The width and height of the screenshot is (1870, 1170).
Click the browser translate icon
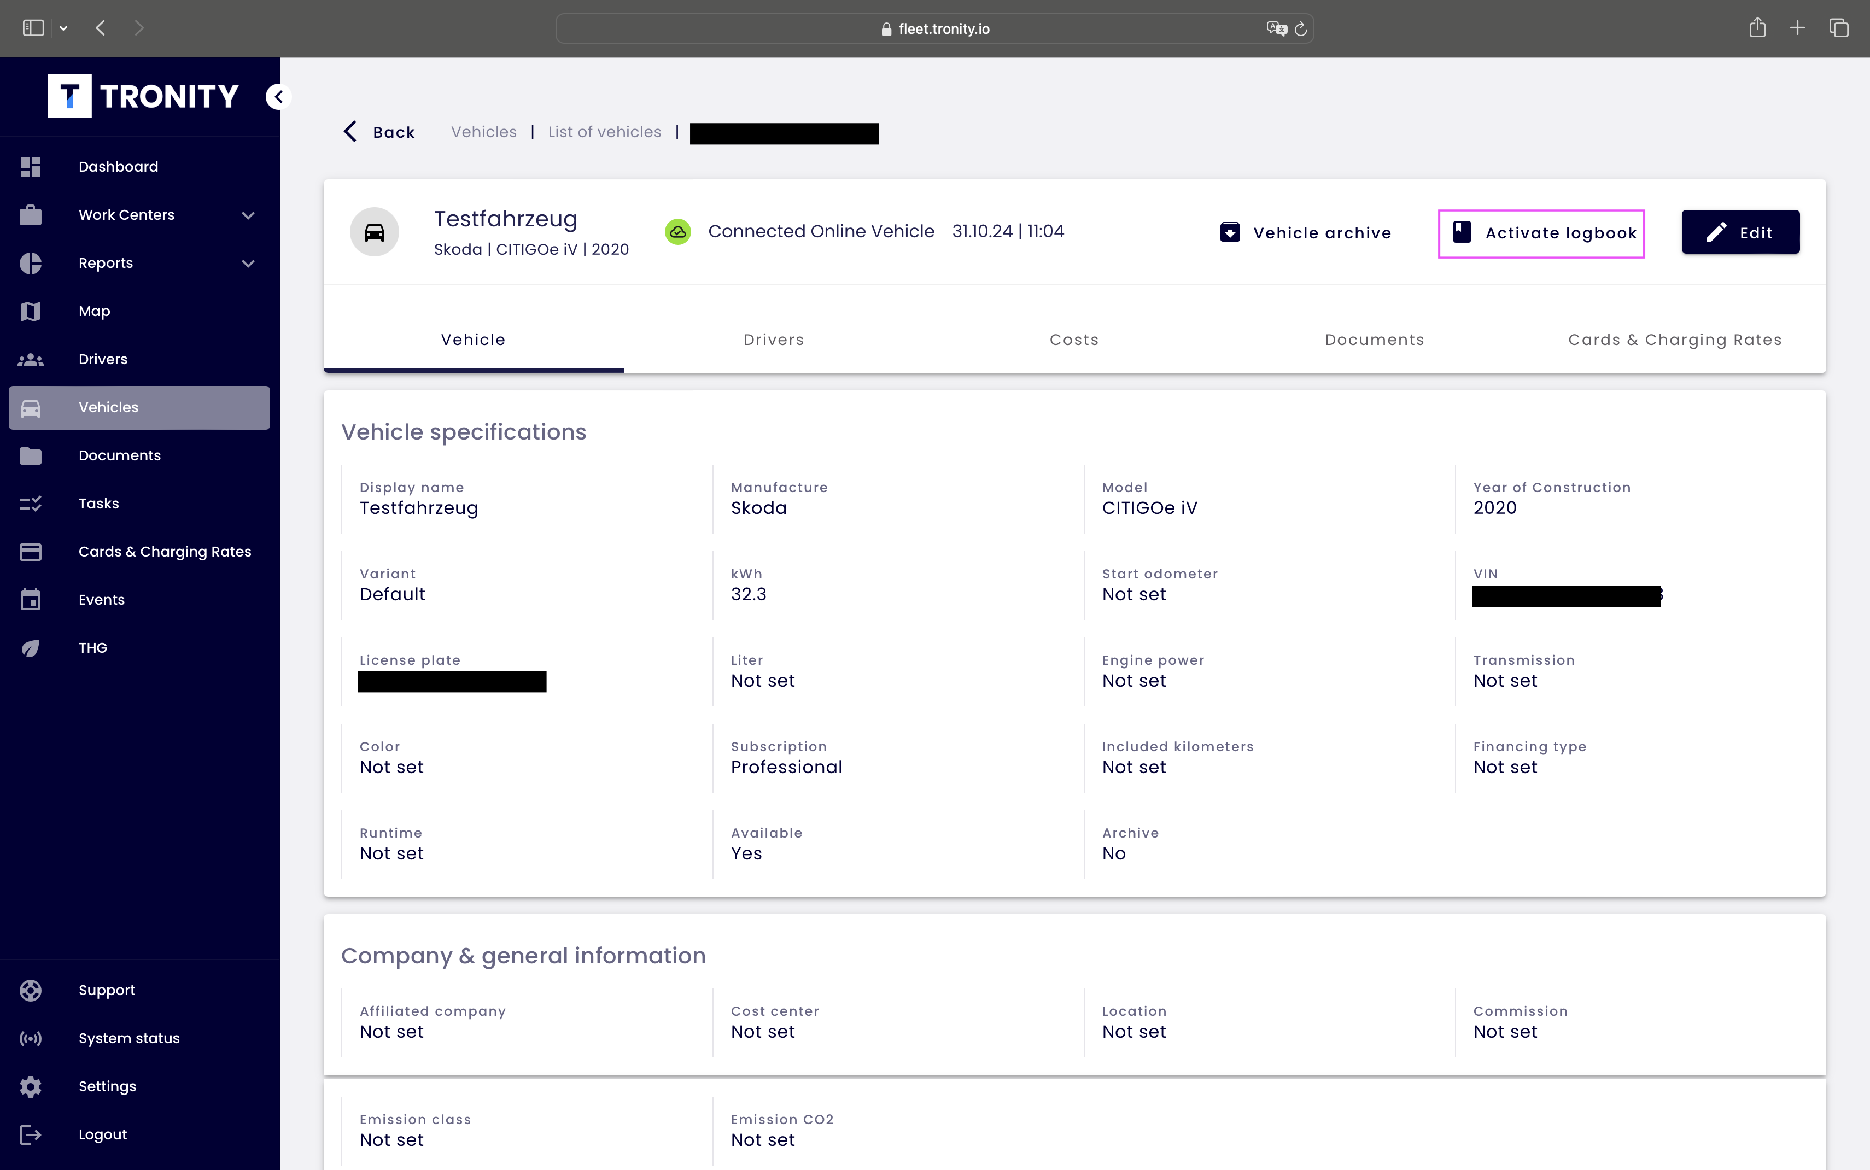(1277, 28)
